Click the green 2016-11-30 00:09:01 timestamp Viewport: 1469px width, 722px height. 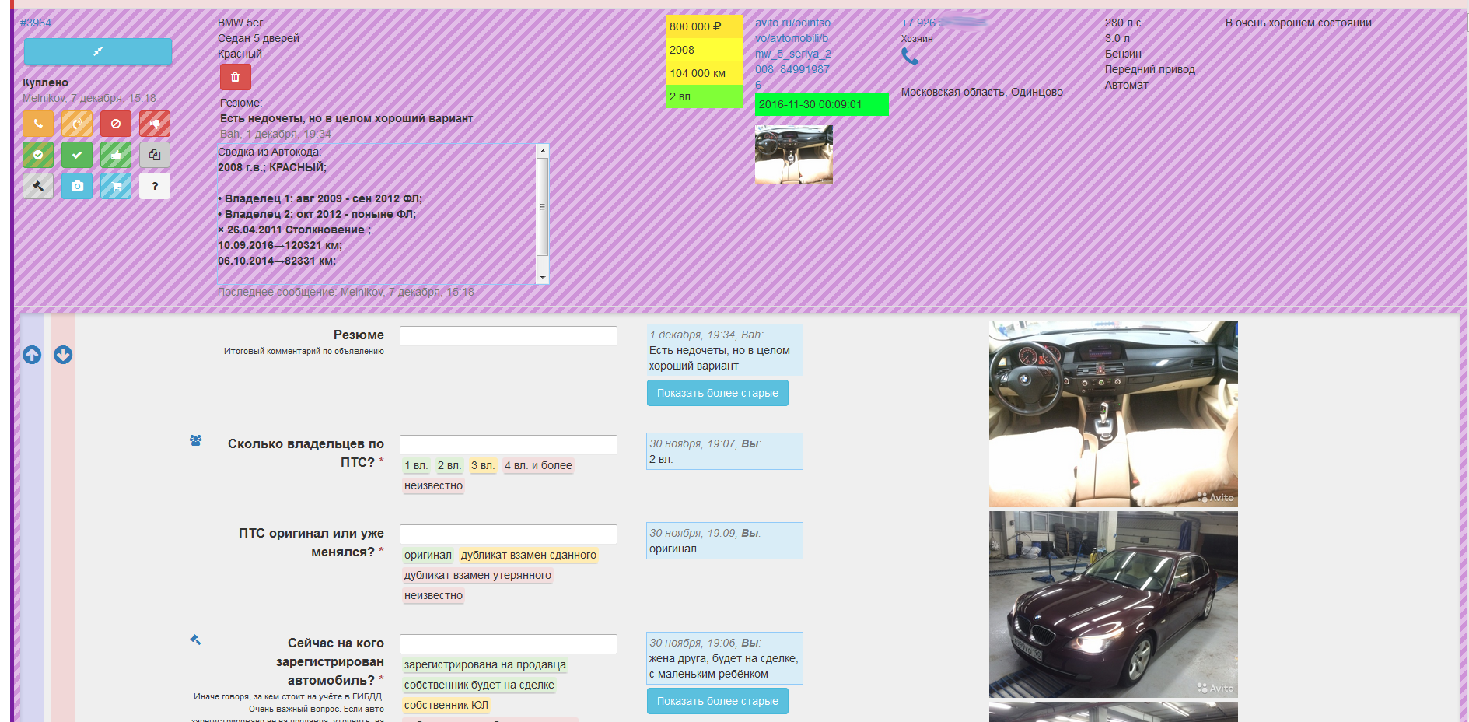click(822, 104)
